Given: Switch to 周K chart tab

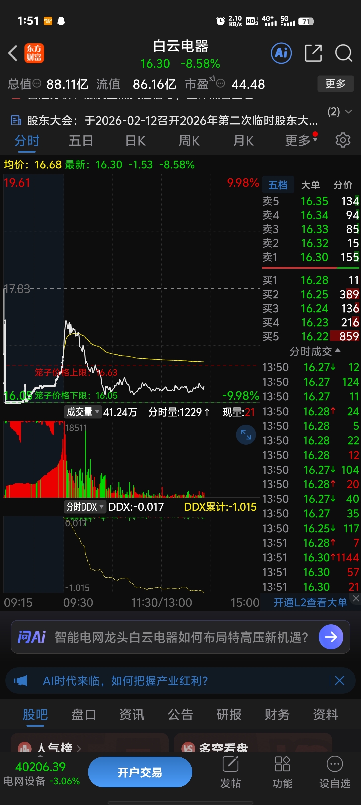Looking at the screenshot, I should [x=189, y=140].
